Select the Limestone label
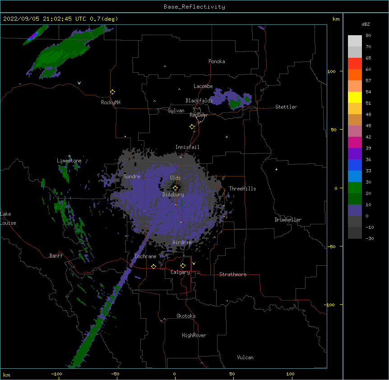 tap(69, 161)
